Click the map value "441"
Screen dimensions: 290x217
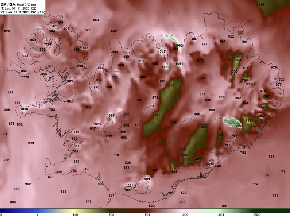point(222,41)
